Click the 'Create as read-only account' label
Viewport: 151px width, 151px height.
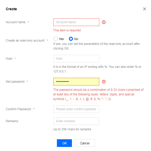[25, 41]
